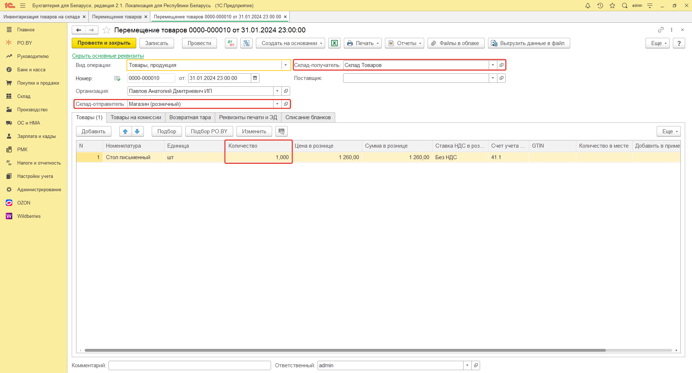This screenshot has width=692, height=373.
Task: Click Изменить button
Action: (254, 131)
